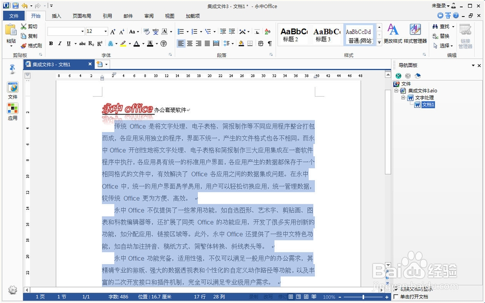This screenshot has width=485, height=303.
Task: Expand numbered list options dropdown
Action: point(201,32)
